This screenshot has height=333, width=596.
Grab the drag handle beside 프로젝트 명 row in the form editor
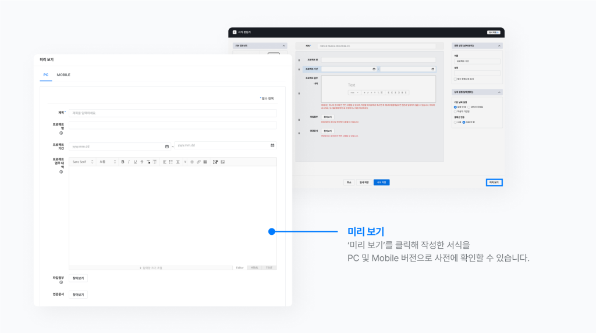(299, 60)
